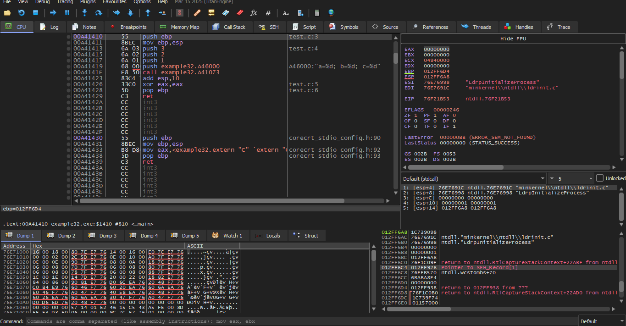Pause execution with the pause icon
626x326 pixels.
point(67,13)
